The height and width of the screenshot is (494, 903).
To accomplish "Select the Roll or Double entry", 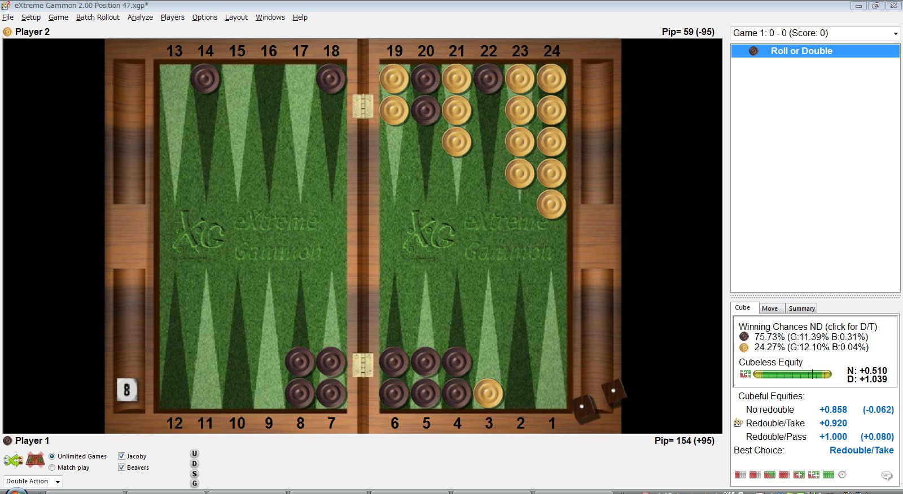I will pos(815,51).
